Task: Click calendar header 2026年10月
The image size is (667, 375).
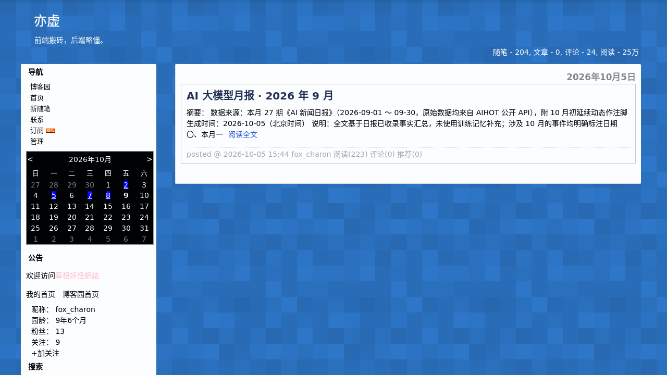Action: point(90,159)
